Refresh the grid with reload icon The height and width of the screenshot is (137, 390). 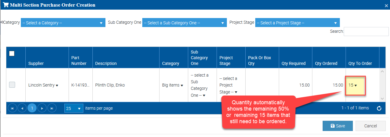coord(379,108)
